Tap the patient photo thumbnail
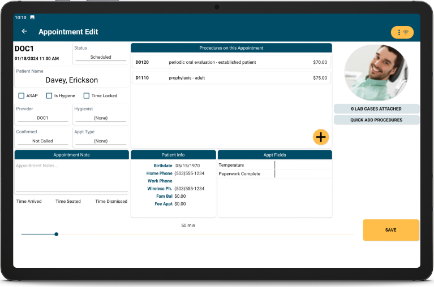Viewport: 434px width, 287px height. click(x=376, y=72)
